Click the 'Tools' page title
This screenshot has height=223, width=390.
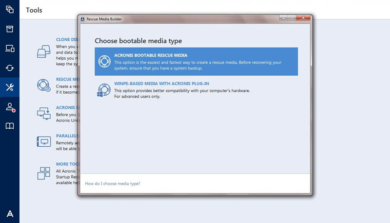click(34, 10)
